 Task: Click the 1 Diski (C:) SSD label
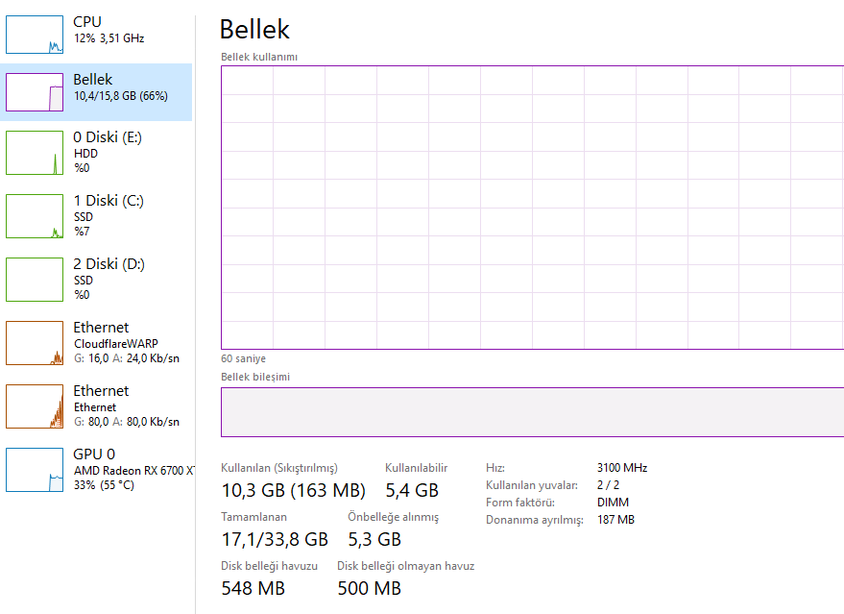[x=84, y=217]
